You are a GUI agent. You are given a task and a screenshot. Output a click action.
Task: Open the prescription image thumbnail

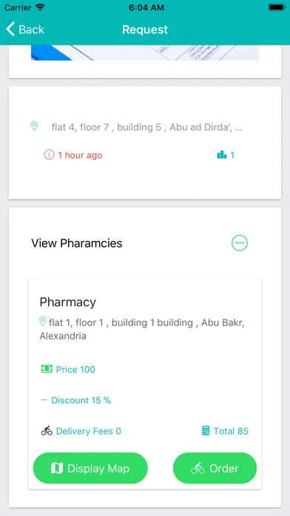coord(145,53)
